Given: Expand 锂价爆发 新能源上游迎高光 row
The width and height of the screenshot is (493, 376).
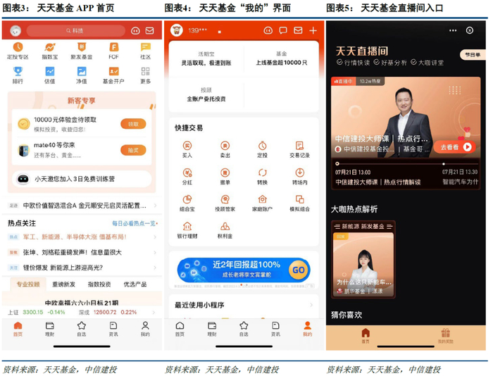Looking at the screenshot, I should point(82,268).
